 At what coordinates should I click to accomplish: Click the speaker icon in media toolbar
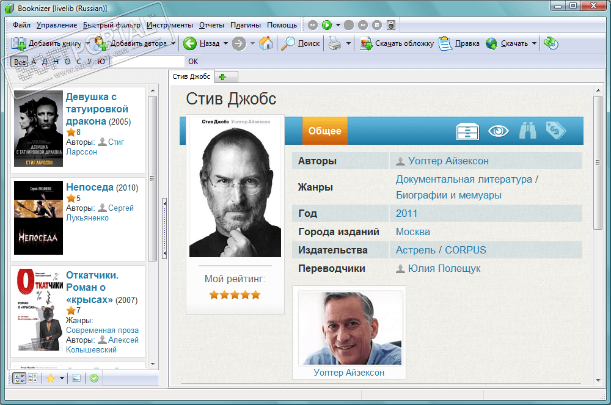tap(391, 25)
